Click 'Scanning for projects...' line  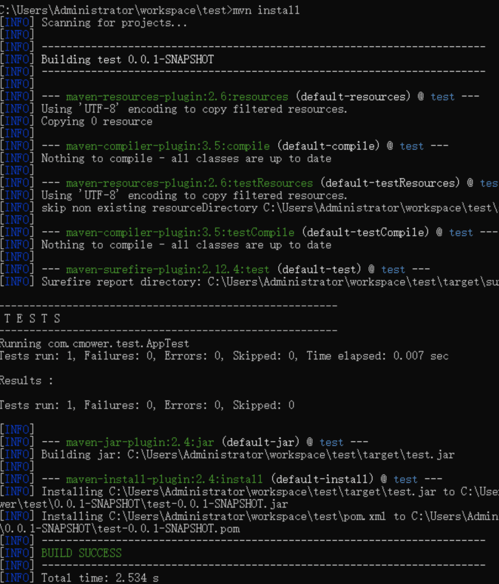click(114, 23)
